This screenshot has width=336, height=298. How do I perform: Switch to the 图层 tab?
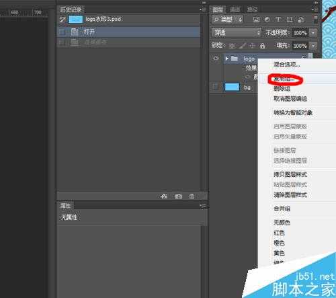point(218,9)
